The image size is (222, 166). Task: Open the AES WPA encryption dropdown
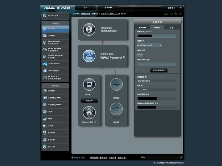[x=140, y=55]
